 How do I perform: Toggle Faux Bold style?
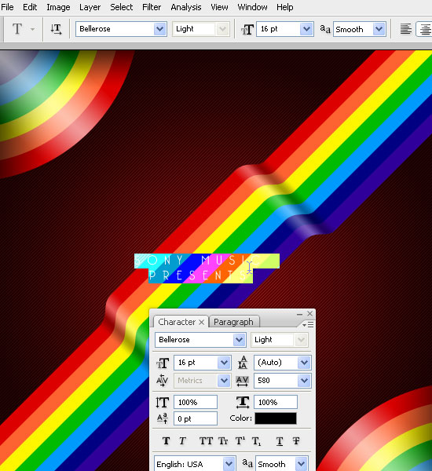pyautogui.click(x=166, y=441)
